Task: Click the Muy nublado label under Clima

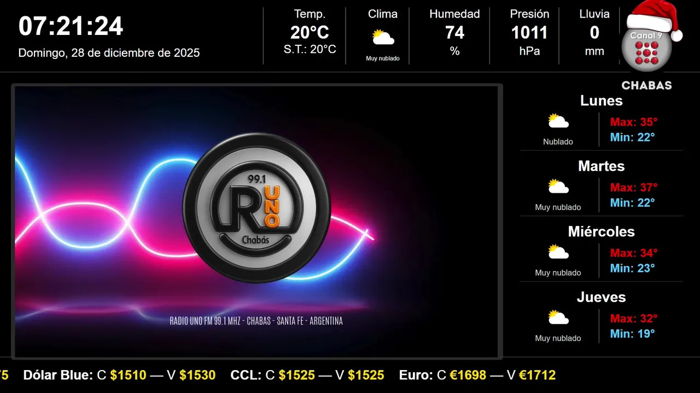Action: [383, 58]
